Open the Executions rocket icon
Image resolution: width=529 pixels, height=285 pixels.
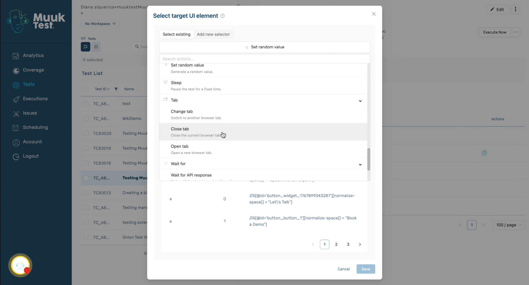click(x=16, y=99)
